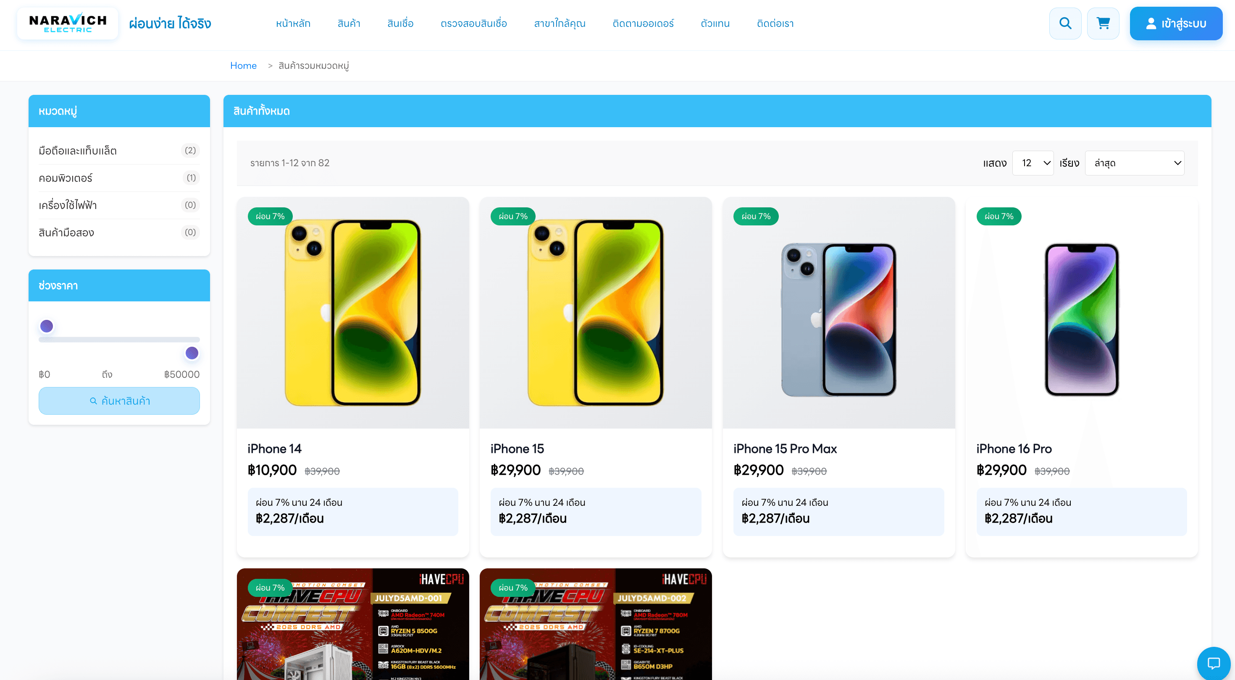Click the minimum price slider handle
Screen dimensions: 1235x680
47,326
